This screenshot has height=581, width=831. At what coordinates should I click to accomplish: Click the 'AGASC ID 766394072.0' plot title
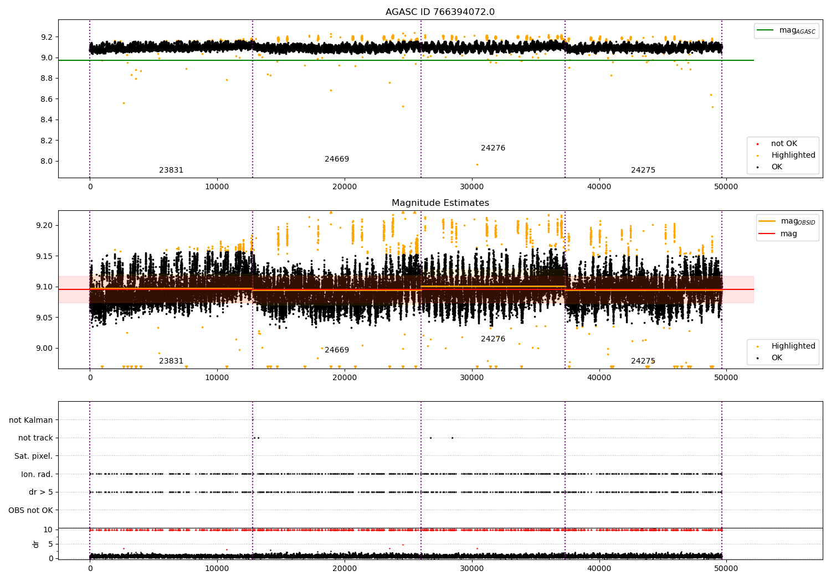tap(440, 12)
